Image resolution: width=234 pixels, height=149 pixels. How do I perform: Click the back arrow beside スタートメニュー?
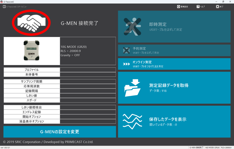[x=4, y=6]
